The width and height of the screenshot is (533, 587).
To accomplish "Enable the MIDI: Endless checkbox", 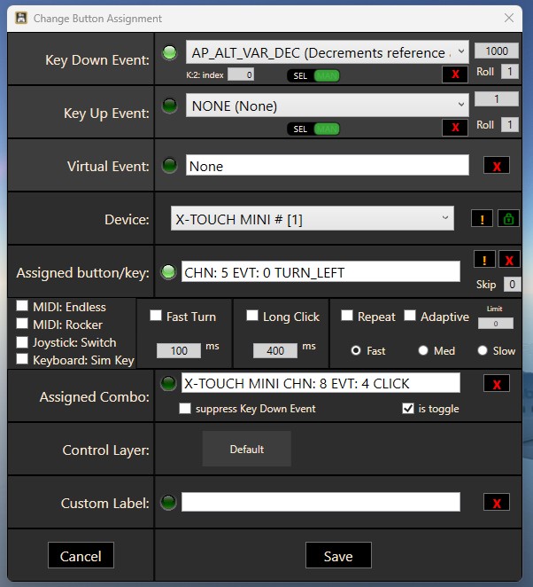I will 22,307.
